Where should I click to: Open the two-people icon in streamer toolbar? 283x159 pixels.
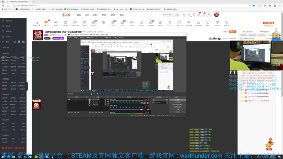[122, 22]
